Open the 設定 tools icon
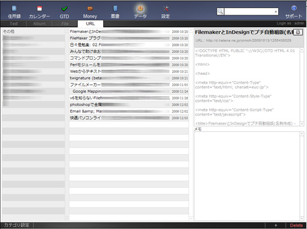 coord(166,9)
